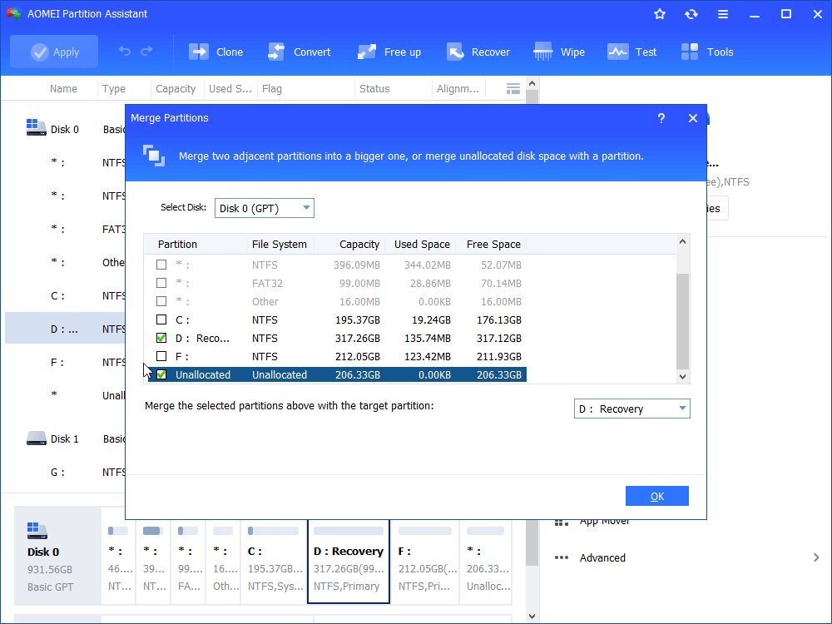Click the Free Space column header
Screen dimensions: 832x624
pyautogui.click(x=493, y=244)
